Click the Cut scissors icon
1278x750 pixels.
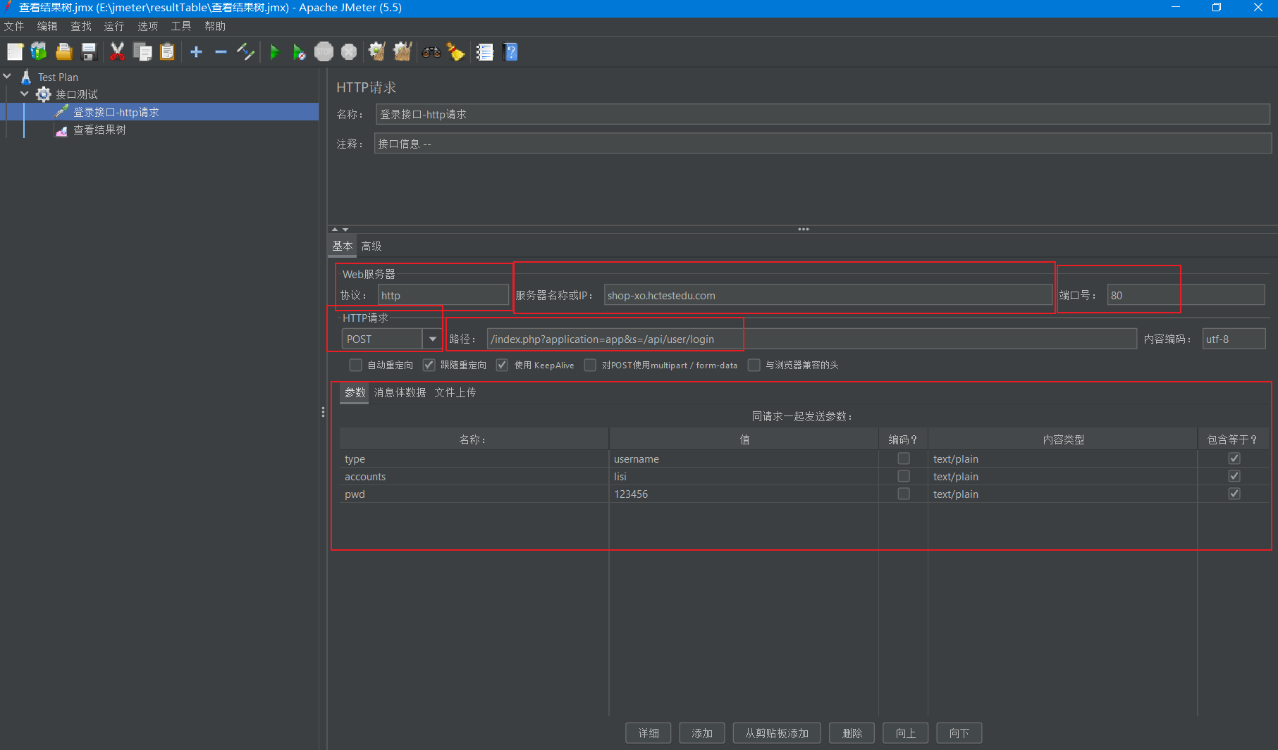117,51
